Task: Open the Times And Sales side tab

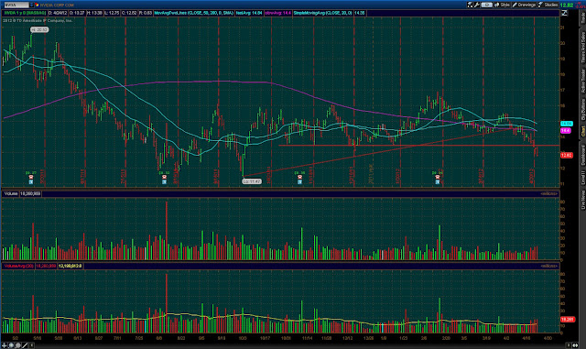Action: 582,48
